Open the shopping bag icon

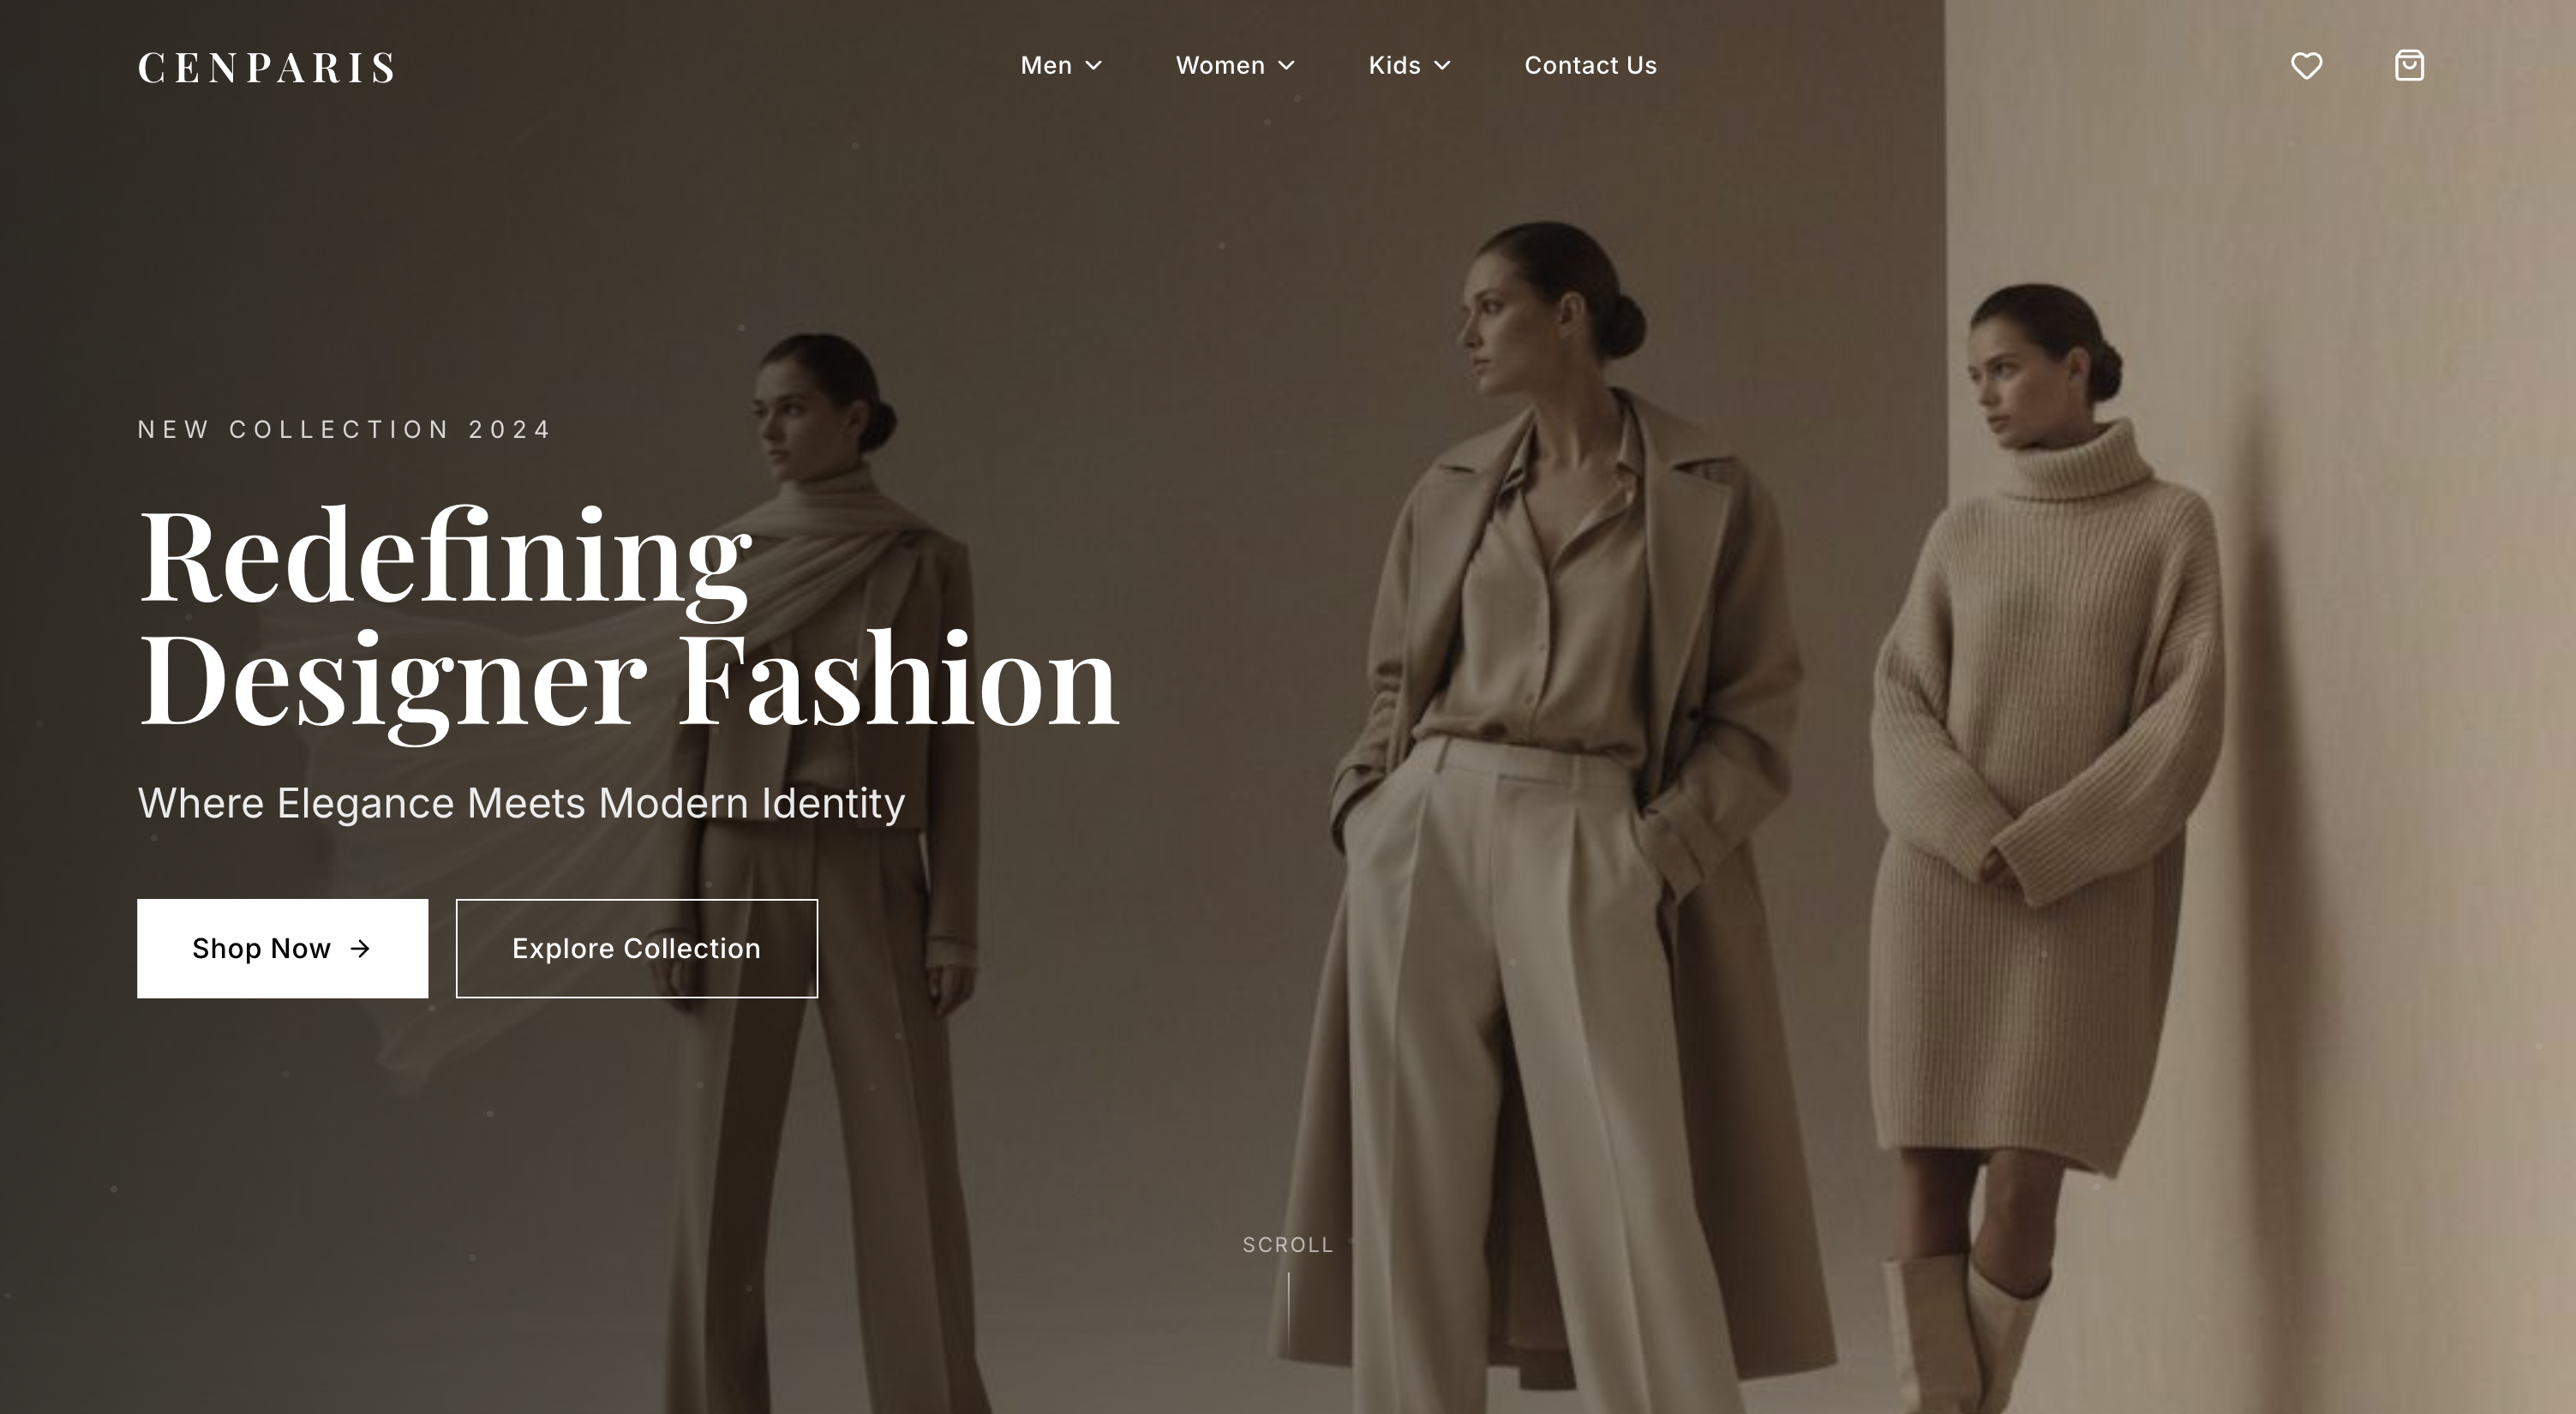[2409, 65]
